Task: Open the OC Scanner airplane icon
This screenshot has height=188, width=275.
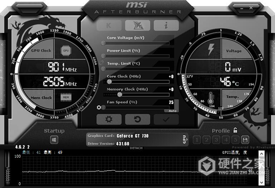Action: click(x=137, y=26)
